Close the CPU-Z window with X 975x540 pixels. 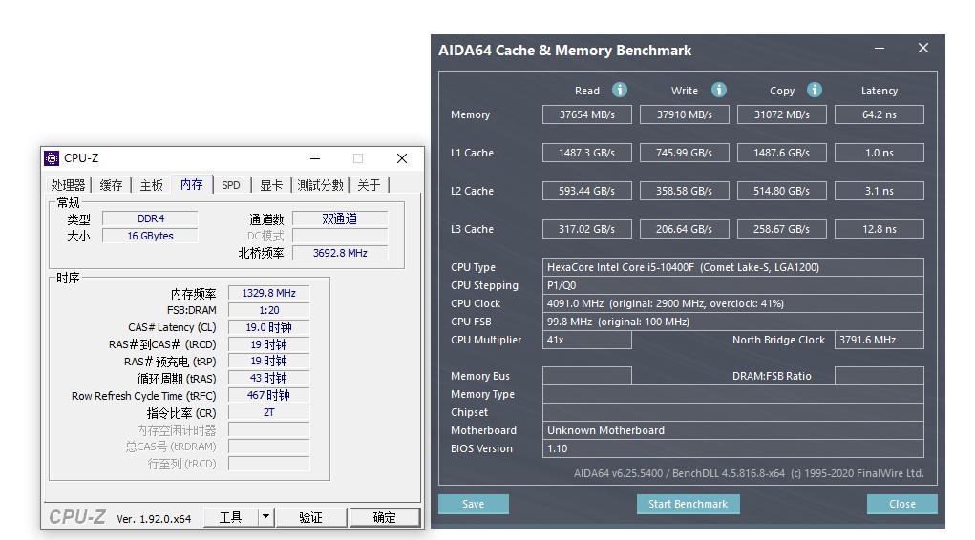(402, 158)
